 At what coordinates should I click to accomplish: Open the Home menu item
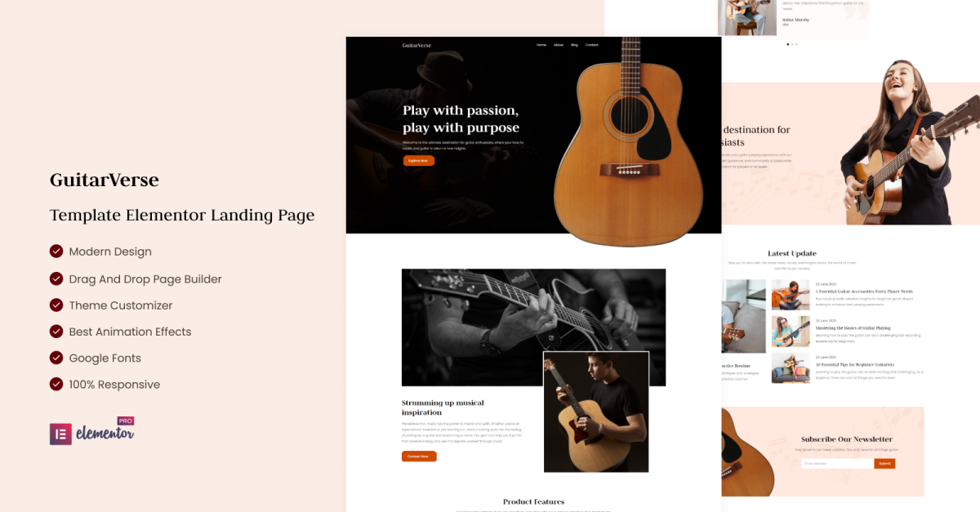tap(541, 45)
